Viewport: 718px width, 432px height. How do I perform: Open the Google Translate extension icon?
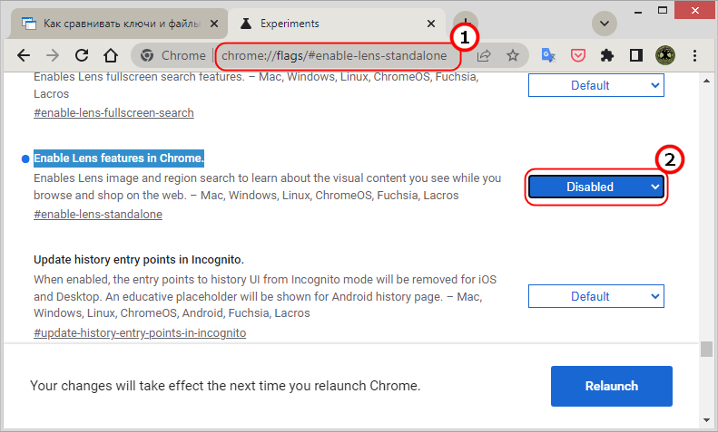point(548,56)
